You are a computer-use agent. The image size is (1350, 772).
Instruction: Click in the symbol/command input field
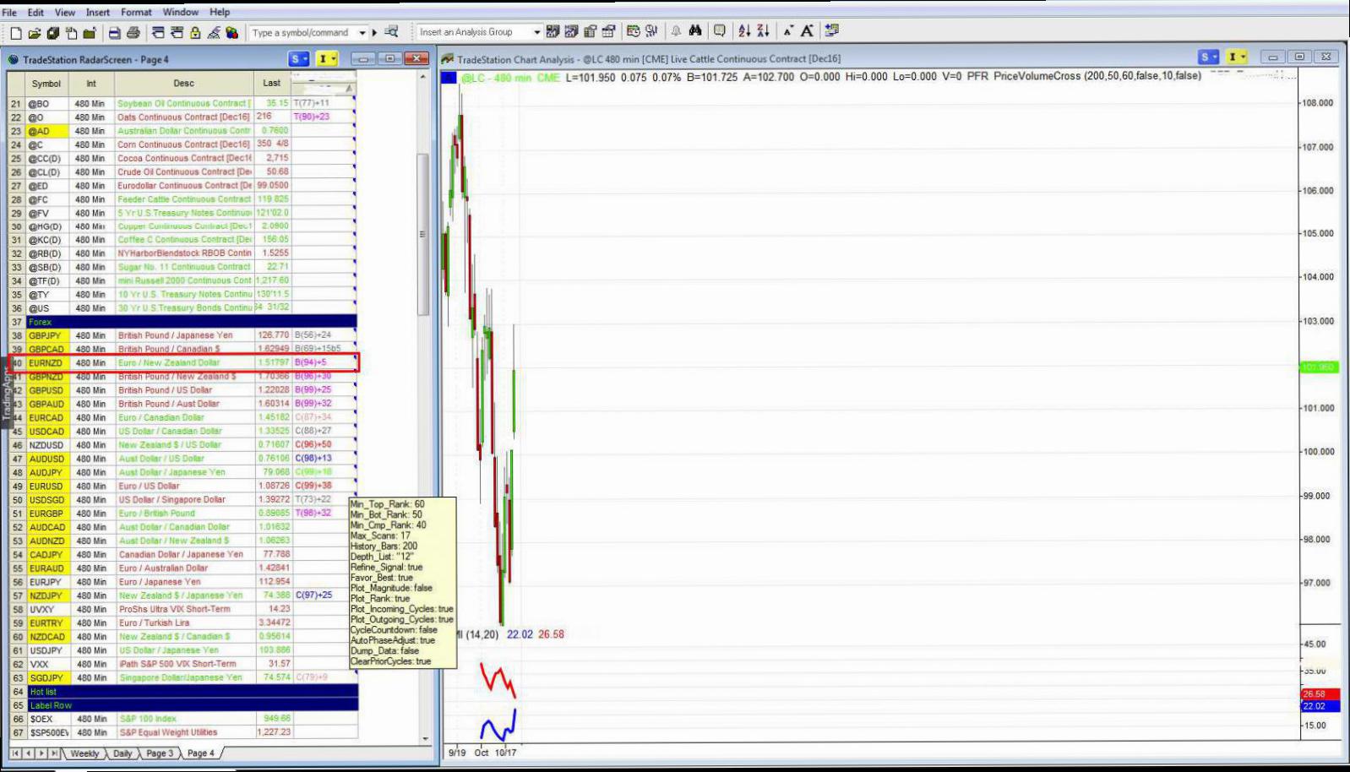302,33
